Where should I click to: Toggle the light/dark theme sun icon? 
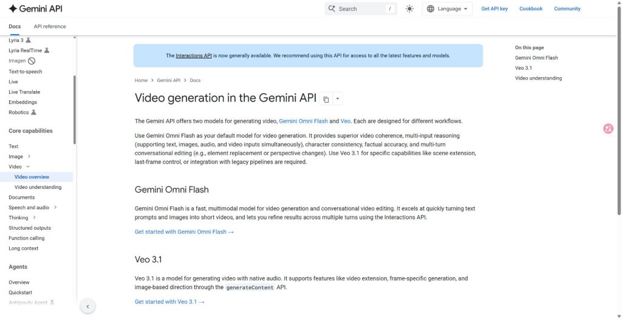[409, 9]
